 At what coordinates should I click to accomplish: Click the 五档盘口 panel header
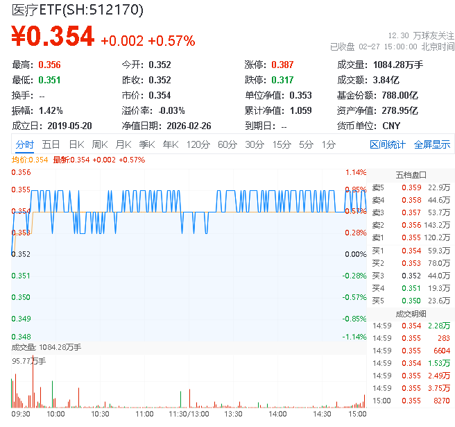[x=411, y=174]
